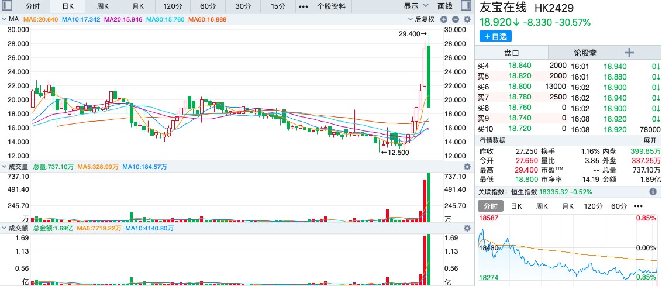The image size is (662, 286).
Task: Collapse the MA indicator dropdown
Action: 4,19
